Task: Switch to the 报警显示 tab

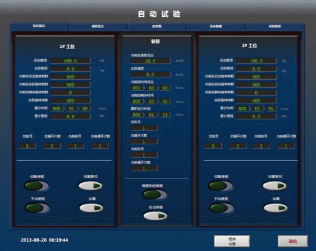Action: tap(98, 26)
